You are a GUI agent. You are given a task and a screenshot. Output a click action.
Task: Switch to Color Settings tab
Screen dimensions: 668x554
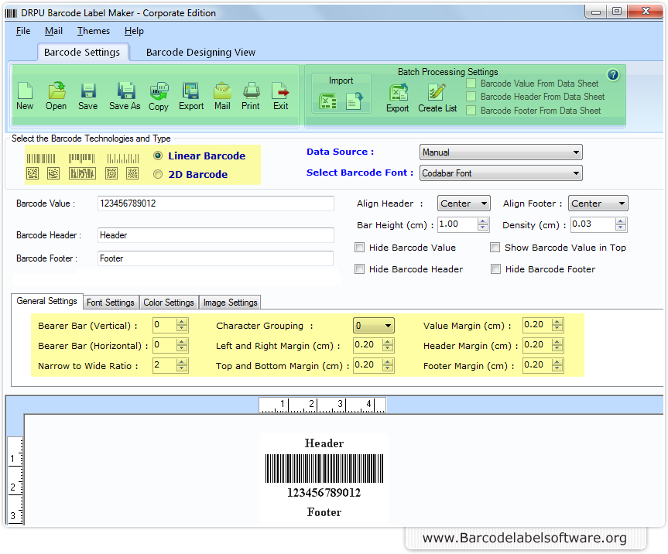[x=169, y=303]
